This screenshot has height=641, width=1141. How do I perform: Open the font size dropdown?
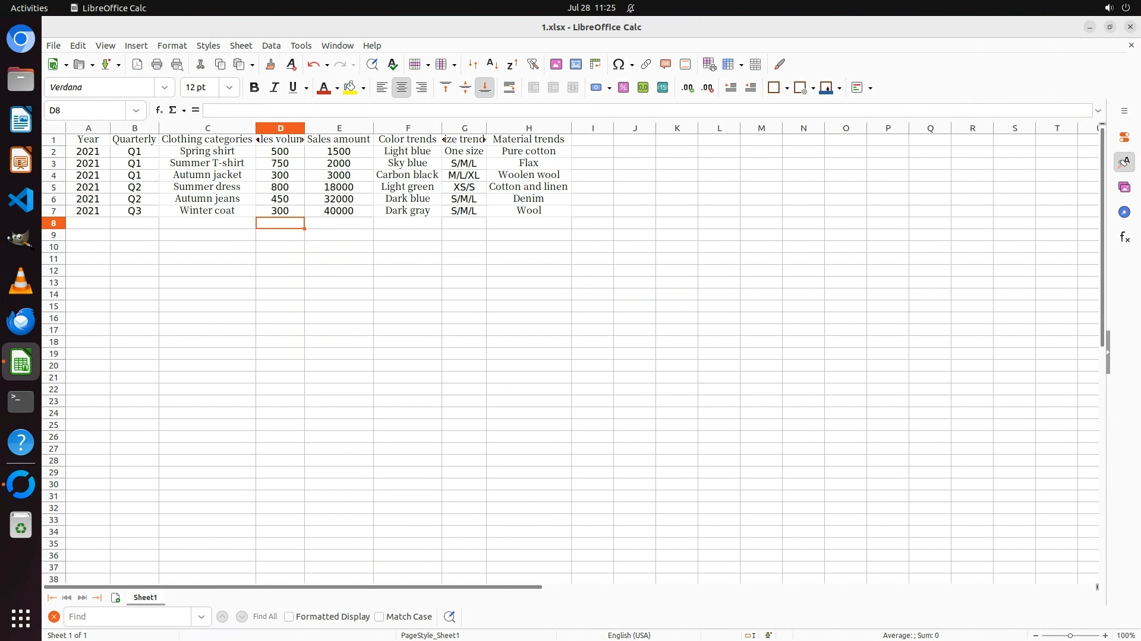click(x=229, y=88)
